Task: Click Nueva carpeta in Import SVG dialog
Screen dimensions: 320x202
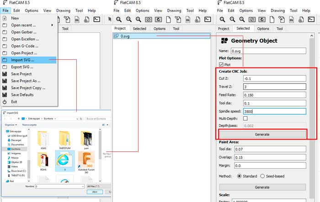Action: [x=29, y=124]
